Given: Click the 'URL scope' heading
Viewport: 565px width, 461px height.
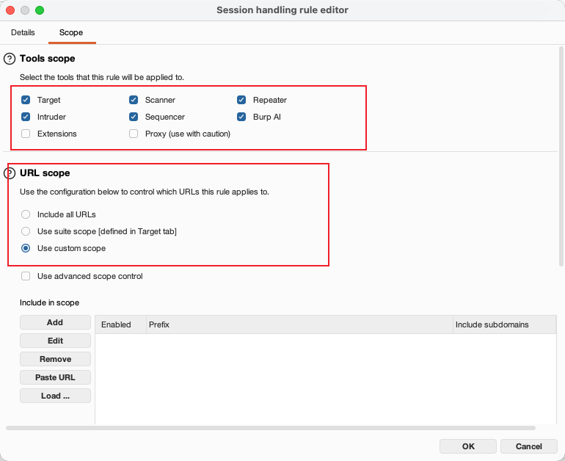Looking at the screenshot, I should (45, 173).
